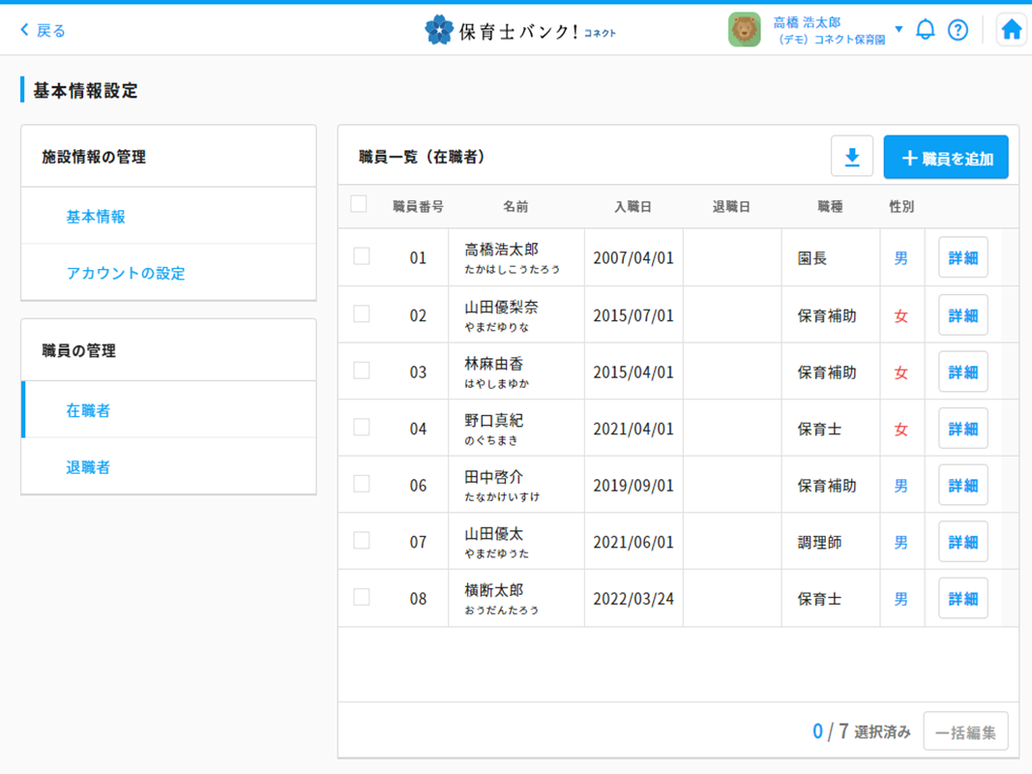Select the checkbox for 野口真紀

pyautogui.click(x=362, y=427)
